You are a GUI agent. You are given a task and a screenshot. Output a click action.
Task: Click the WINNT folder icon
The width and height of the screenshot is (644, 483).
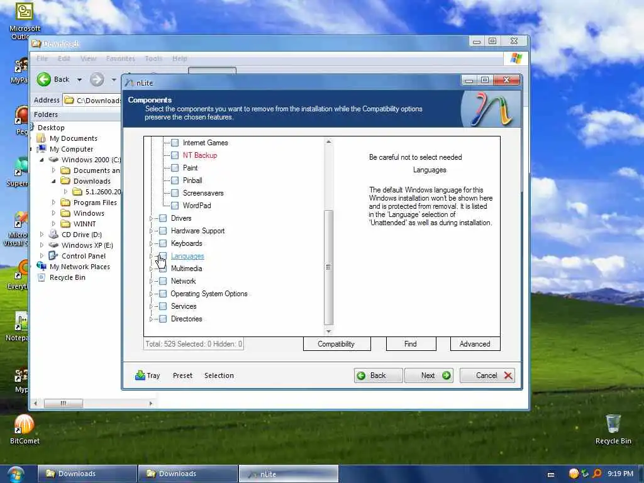coord(65,223)
